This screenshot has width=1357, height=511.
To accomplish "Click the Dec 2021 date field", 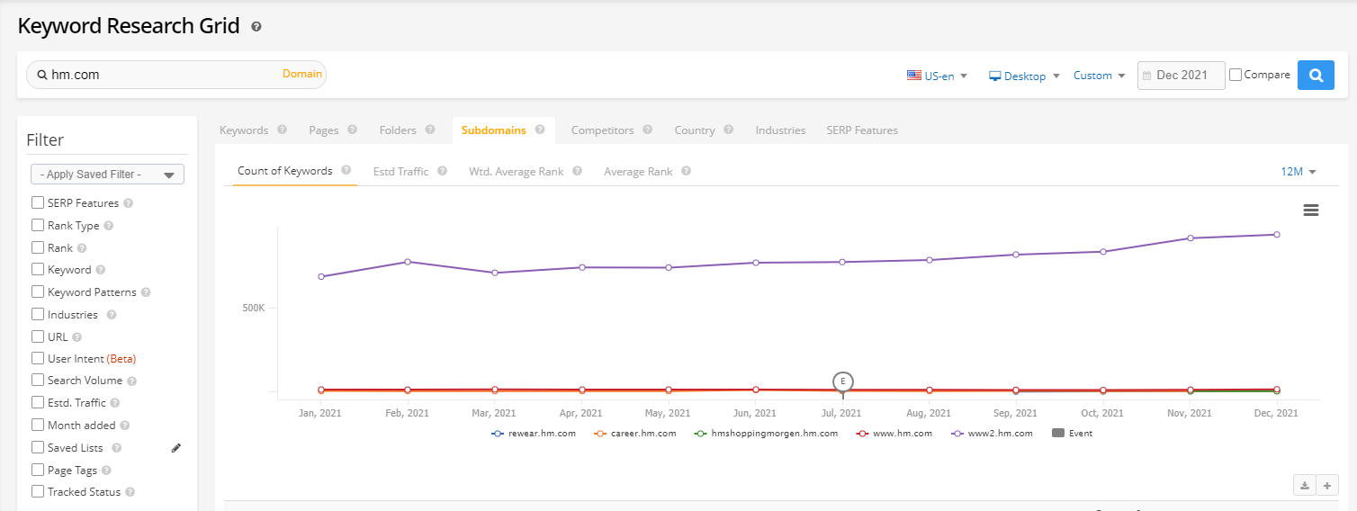I will (x=1181, y=76).
